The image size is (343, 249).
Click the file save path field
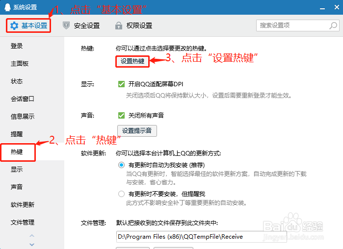pos(201,237)
